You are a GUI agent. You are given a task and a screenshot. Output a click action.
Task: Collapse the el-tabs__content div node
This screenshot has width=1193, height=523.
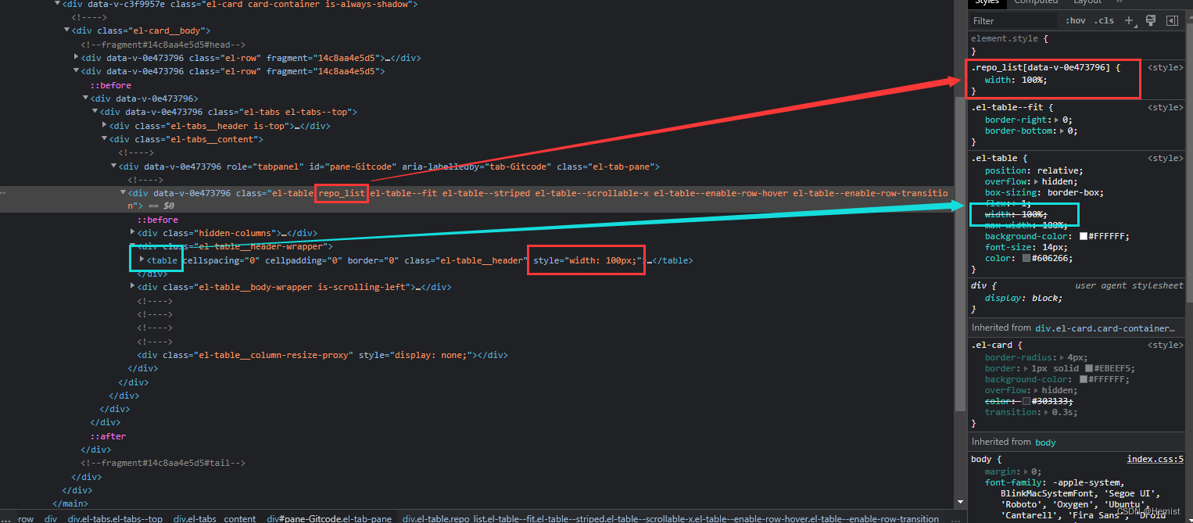tap(104, 139)
